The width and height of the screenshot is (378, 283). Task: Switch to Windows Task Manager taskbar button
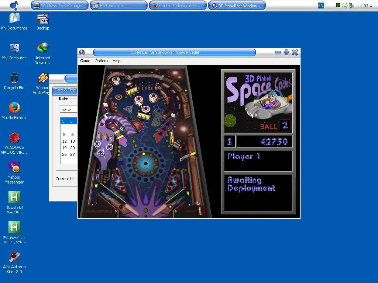(x=59, y=6)
